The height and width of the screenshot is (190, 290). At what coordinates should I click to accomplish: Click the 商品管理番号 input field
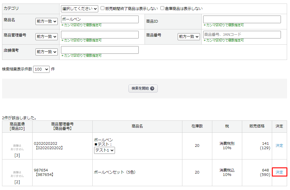click(x=100, y=34)
